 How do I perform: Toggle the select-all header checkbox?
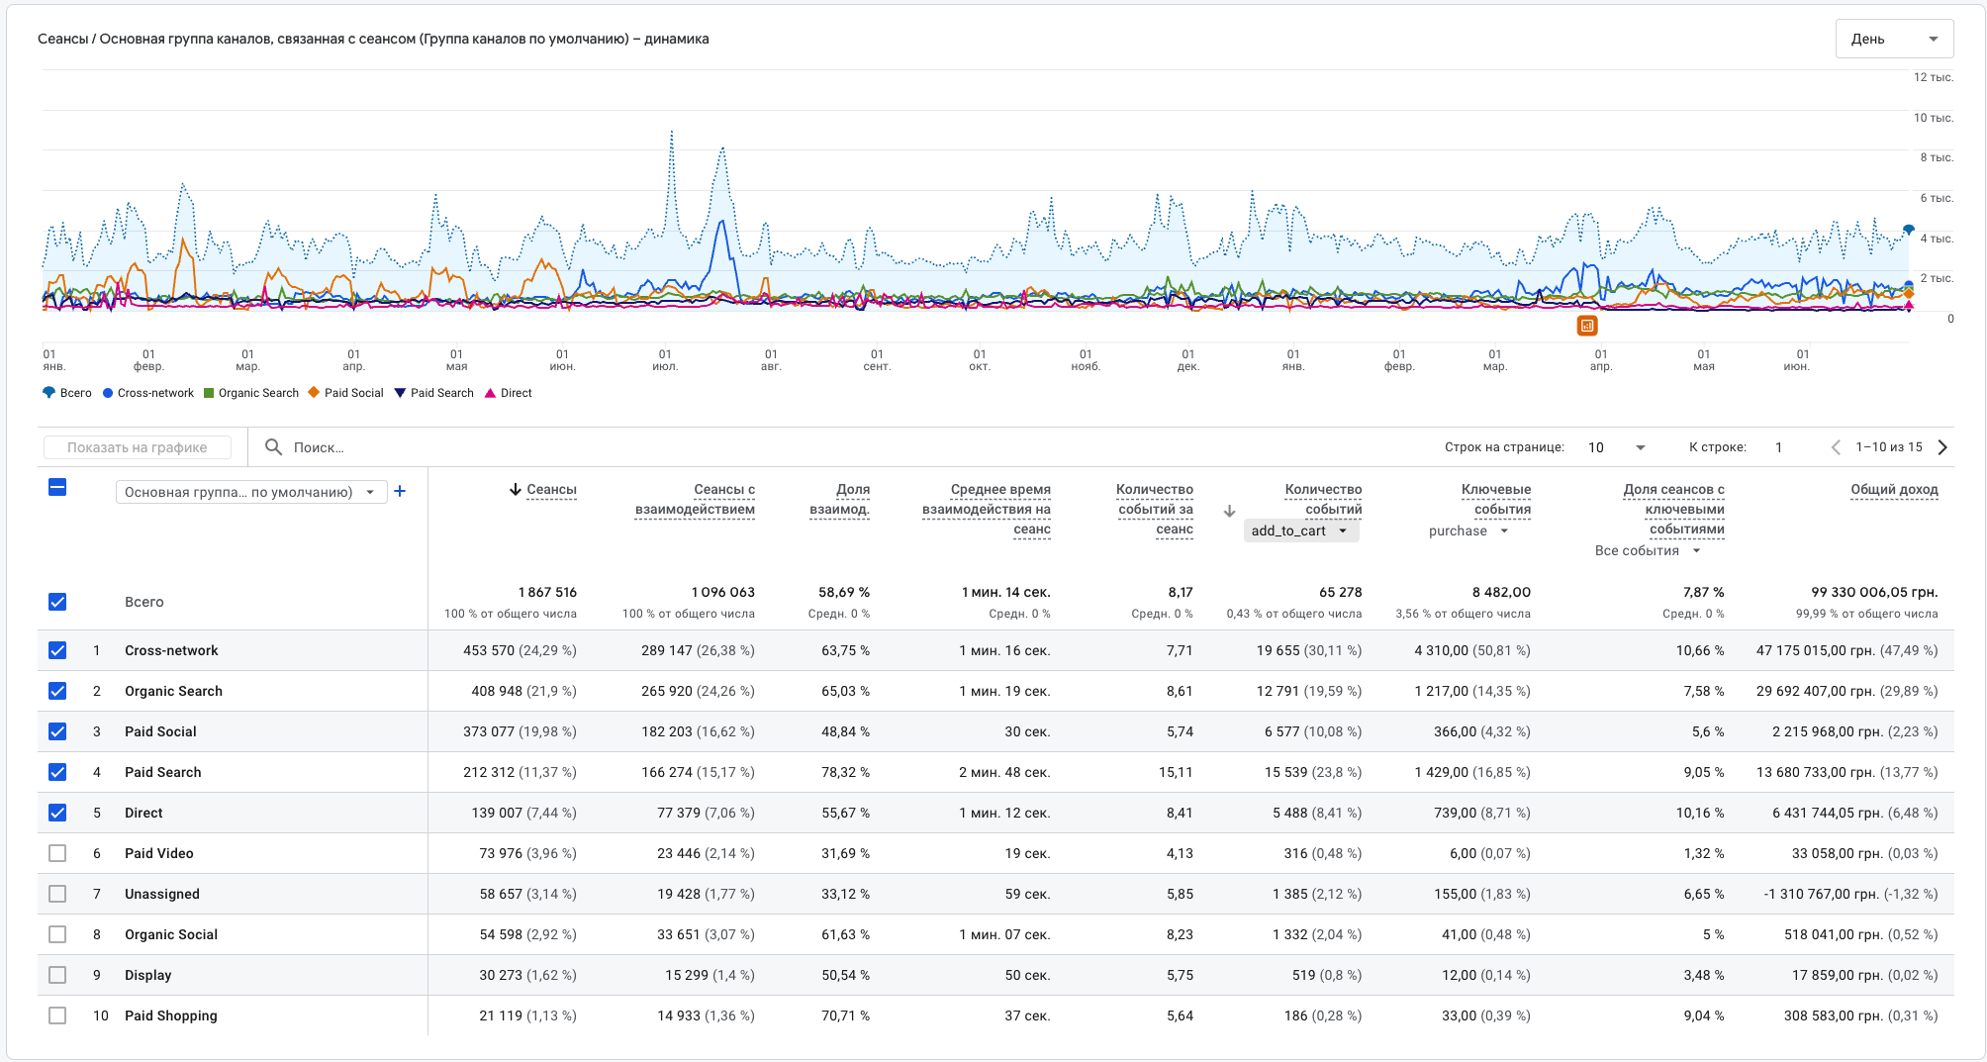pos(57,487)
